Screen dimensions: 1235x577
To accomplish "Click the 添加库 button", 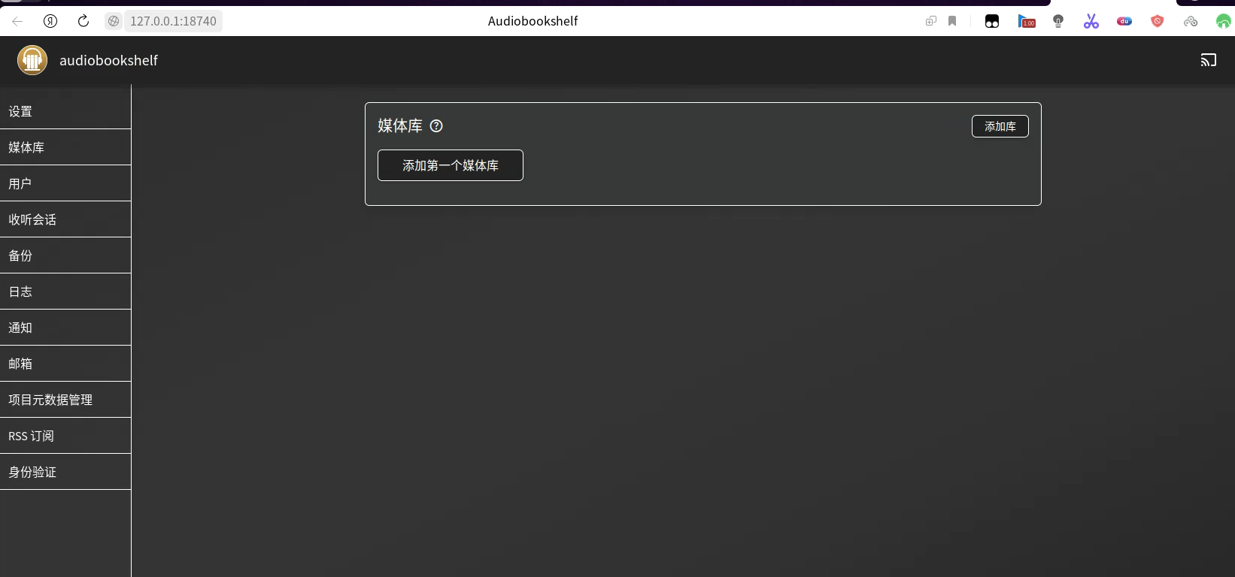I will (x=1000, y=126).
